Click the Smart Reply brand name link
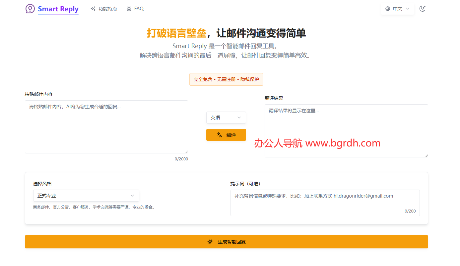The image size is (460, 266). [x=58, y=9]
